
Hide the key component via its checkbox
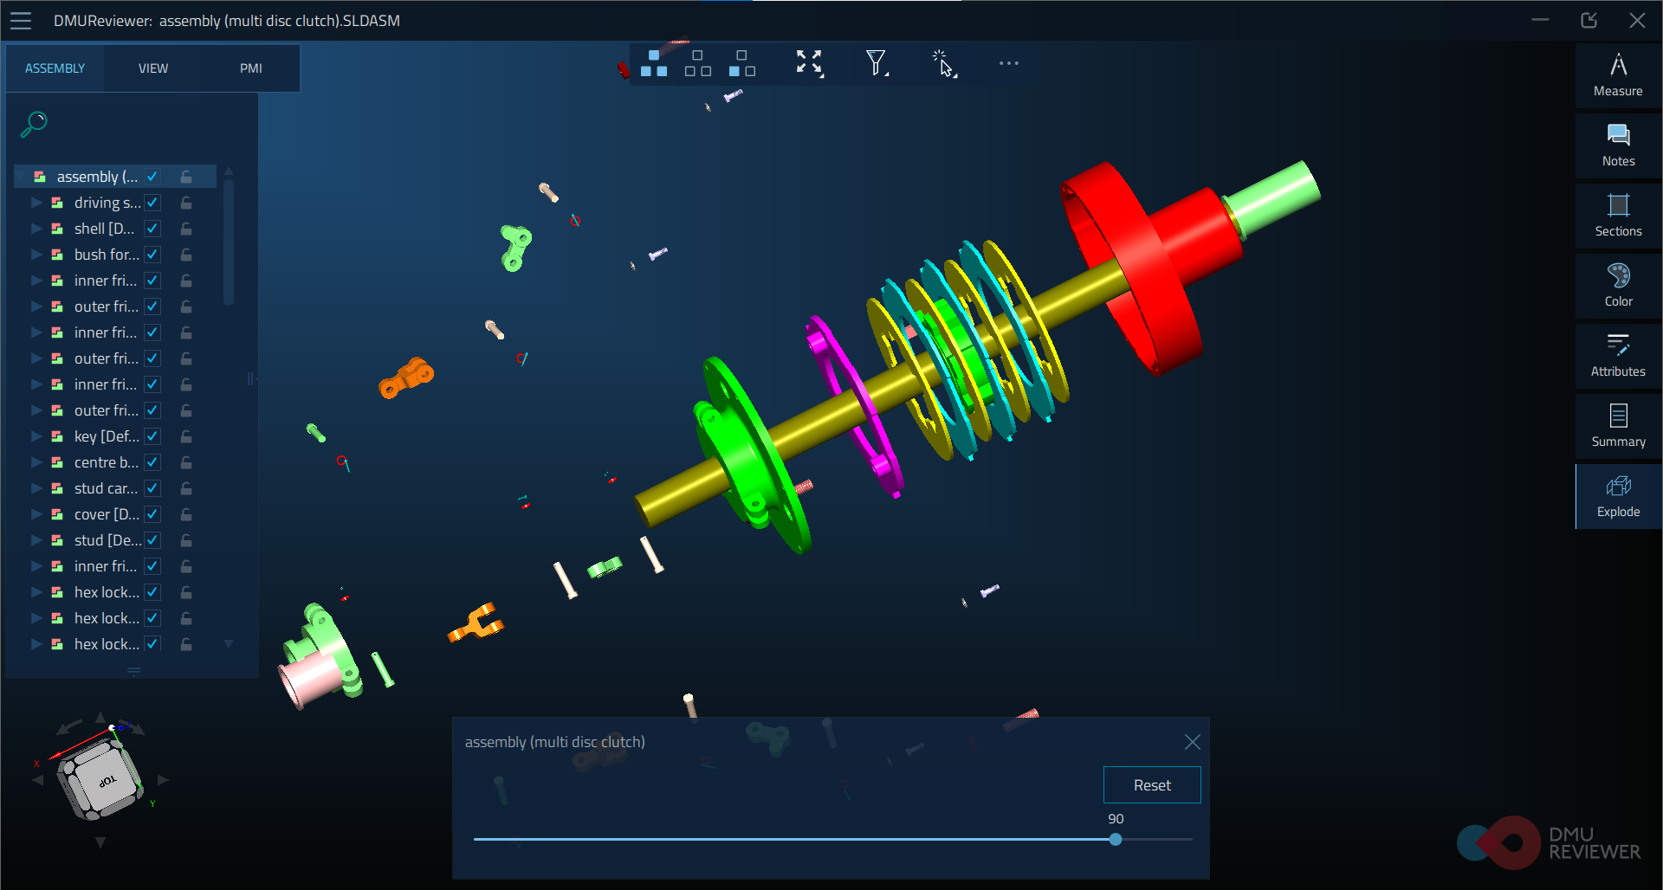(152, 435)
